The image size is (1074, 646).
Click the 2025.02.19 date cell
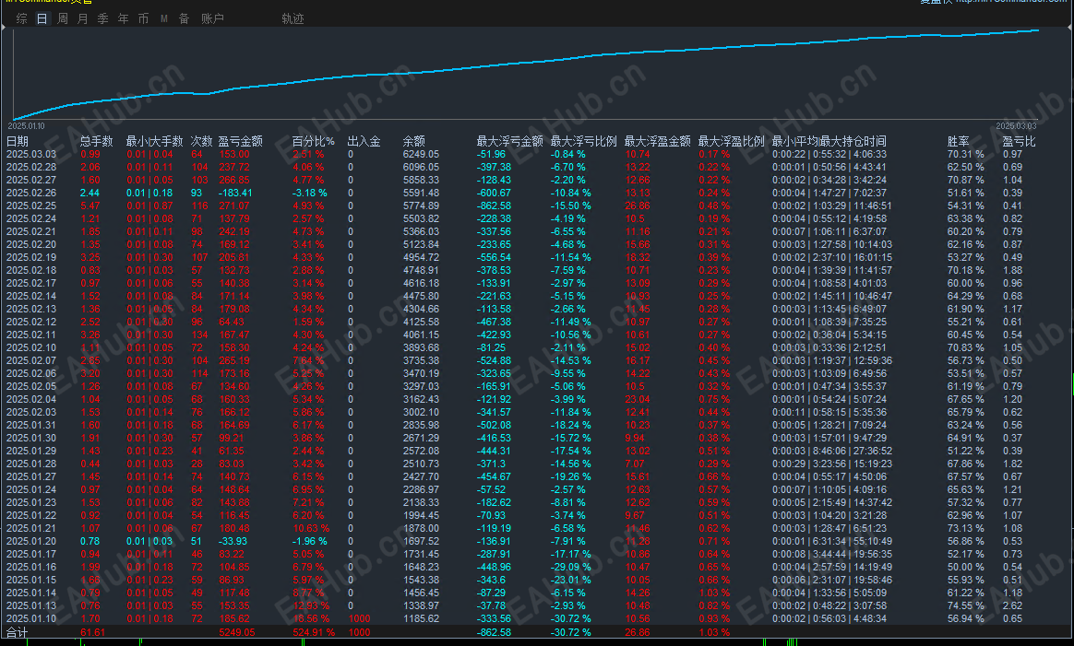tap(31, 257)
